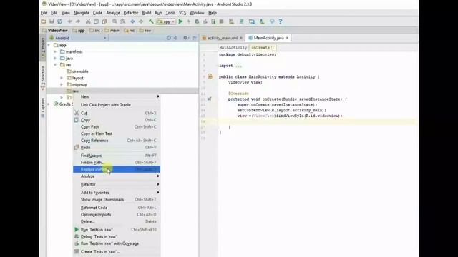Open Project Structure toolbar icon
Screen dimensions: 458x257
coord(251,21)
